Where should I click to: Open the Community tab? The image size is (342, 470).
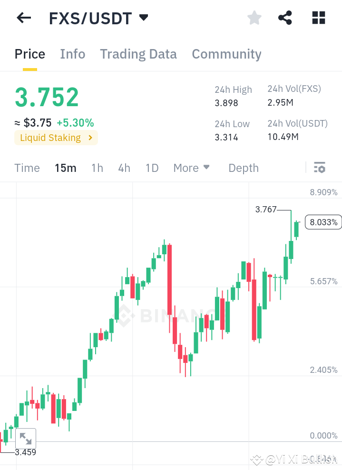(226, 54)
